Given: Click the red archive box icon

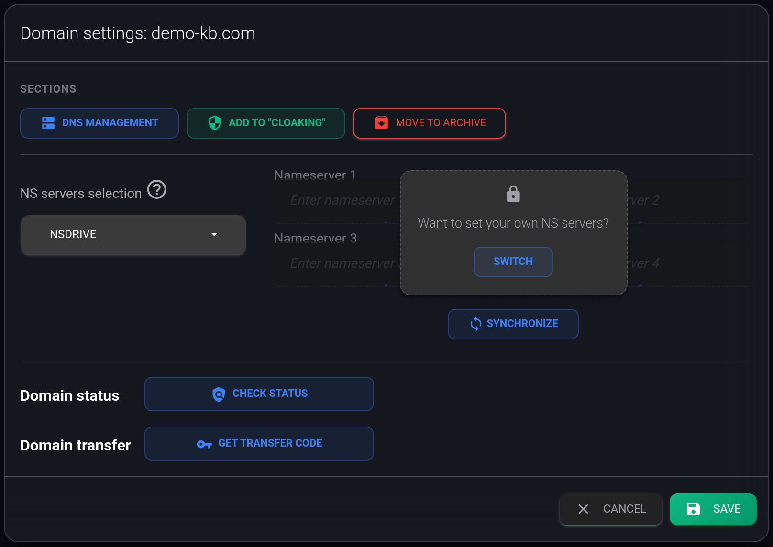Looking at the screenshot, I should click(x=381, y=123).
